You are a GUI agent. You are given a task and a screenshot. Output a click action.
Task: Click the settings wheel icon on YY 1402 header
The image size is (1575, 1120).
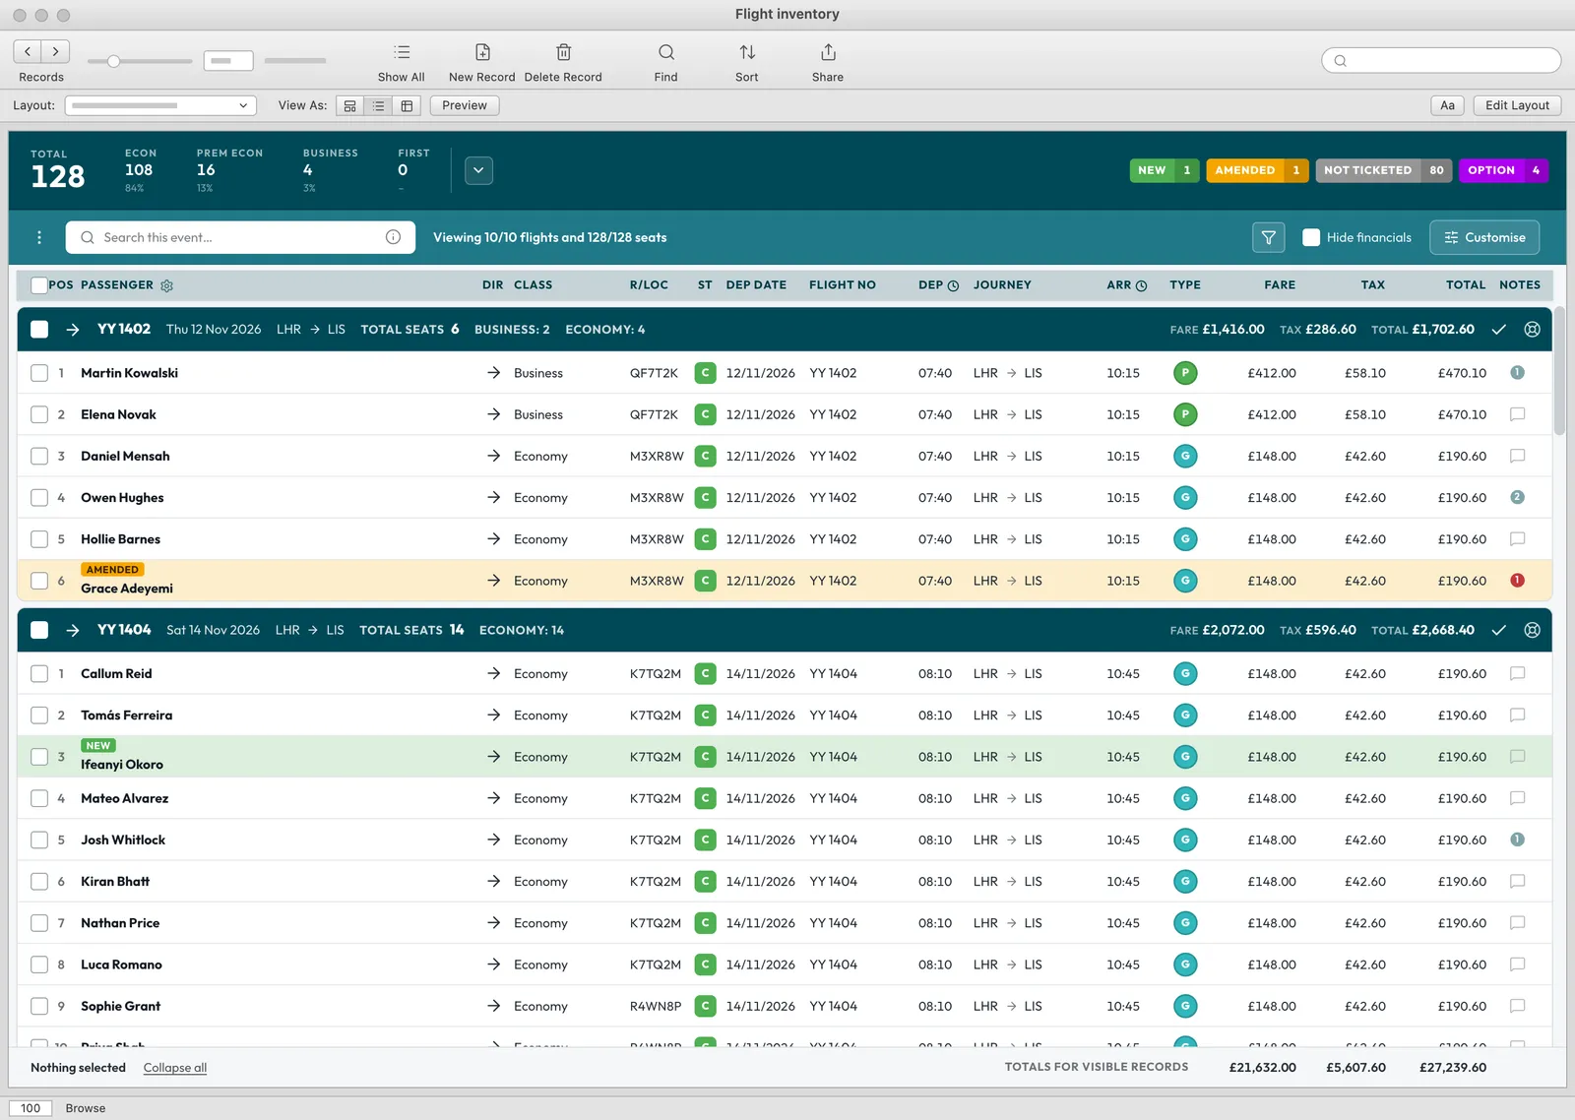point(1532,330)
